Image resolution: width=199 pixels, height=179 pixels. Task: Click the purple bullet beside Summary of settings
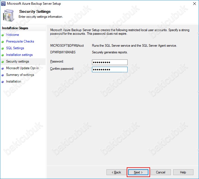pyautogui.click(x=3, y=75)
